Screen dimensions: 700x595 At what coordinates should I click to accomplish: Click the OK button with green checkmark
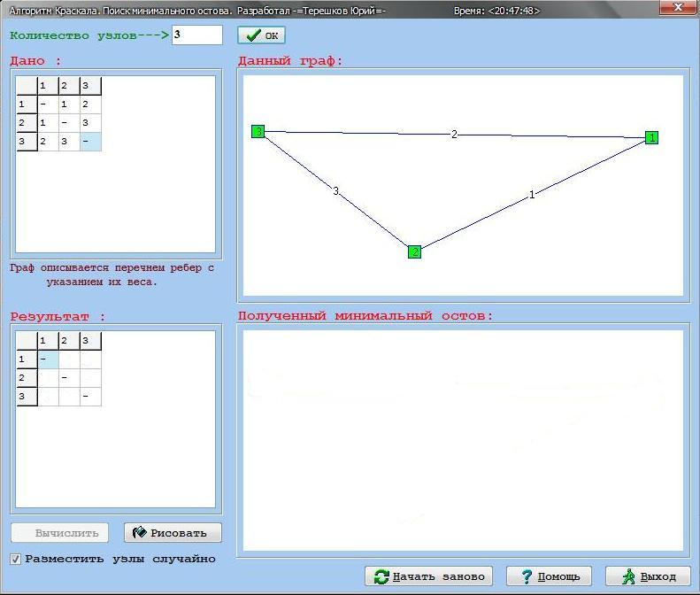coord(261,35)
